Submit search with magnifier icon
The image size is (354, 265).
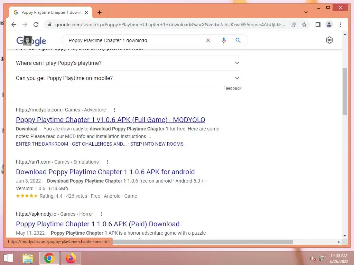pyautogui.click(x=238, y=40)
